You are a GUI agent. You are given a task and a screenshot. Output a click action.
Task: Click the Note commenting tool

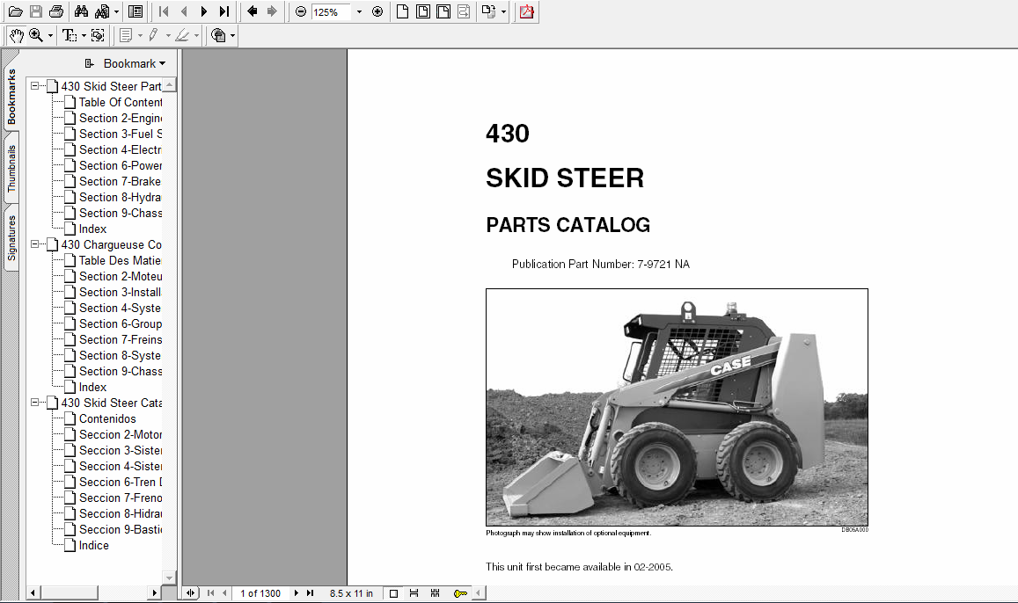tap(127, 36)
